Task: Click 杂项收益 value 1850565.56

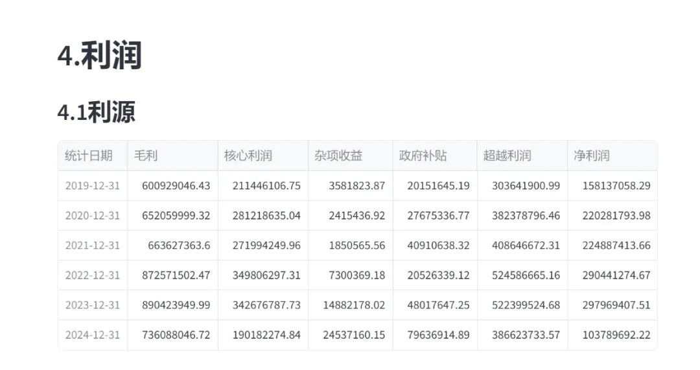Action: click(x=350, y=246)
